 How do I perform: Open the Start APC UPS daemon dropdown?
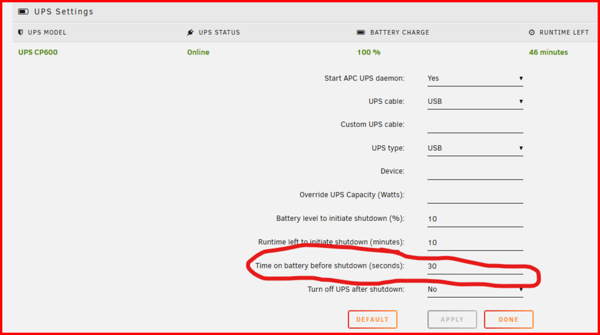point(475,79)
